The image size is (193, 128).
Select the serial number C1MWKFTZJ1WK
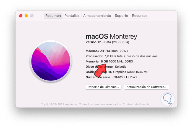[x=125, y=77]
